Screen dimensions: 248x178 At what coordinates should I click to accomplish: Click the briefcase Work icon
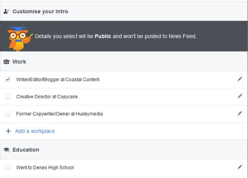[x=7, y=62]
